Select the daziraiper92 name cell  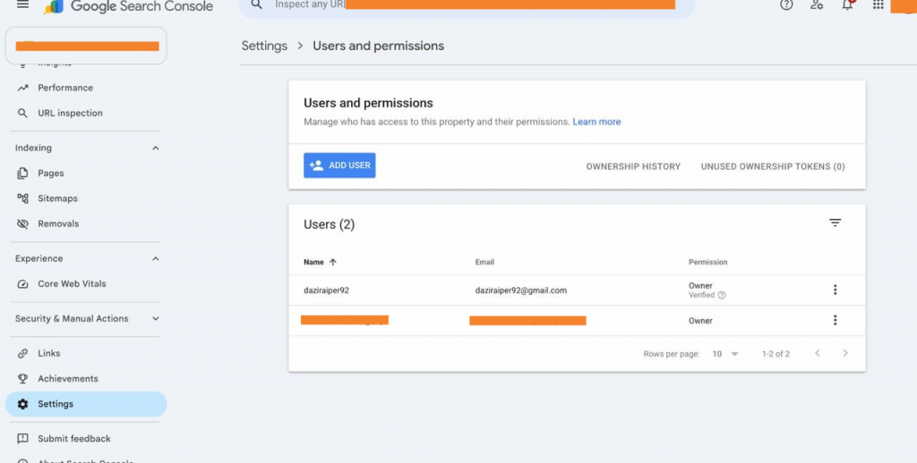(x=326, y=290)
